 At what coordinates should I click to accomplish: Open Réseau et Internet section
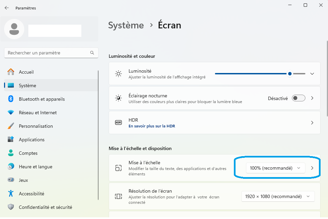pyautogui.click(x=51, y=113)
